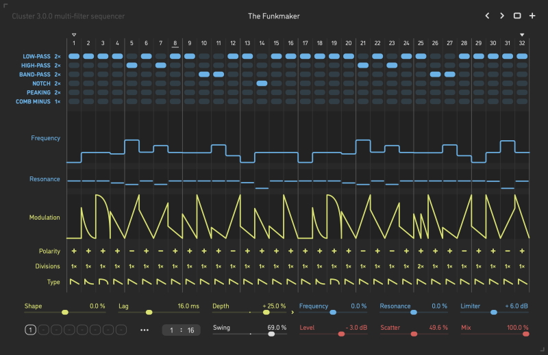Viewport: 548px width, 355px height.
Task: Toggle the Band-Pass filter on step 10
Action: (x=204, y=74)
